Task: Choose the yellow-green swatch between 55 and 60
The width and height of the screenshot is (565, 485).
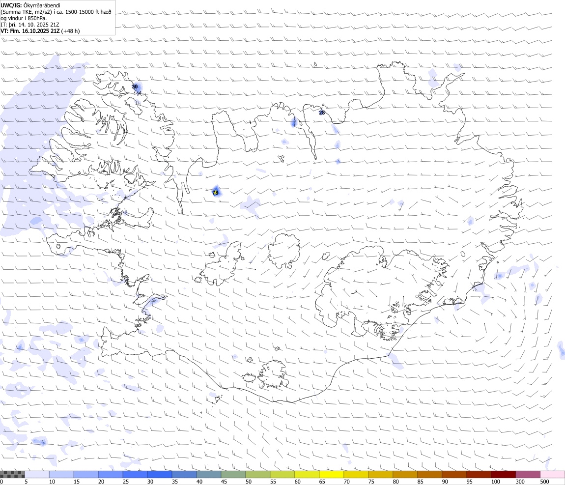Action: click(x=282, y=475)
